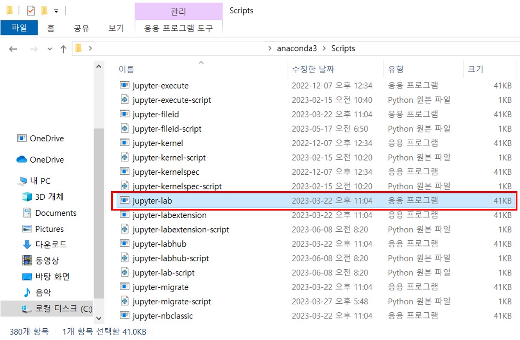520x340 pixels.
Task: Open the 파일 menu tab
Action: [19, 28]
